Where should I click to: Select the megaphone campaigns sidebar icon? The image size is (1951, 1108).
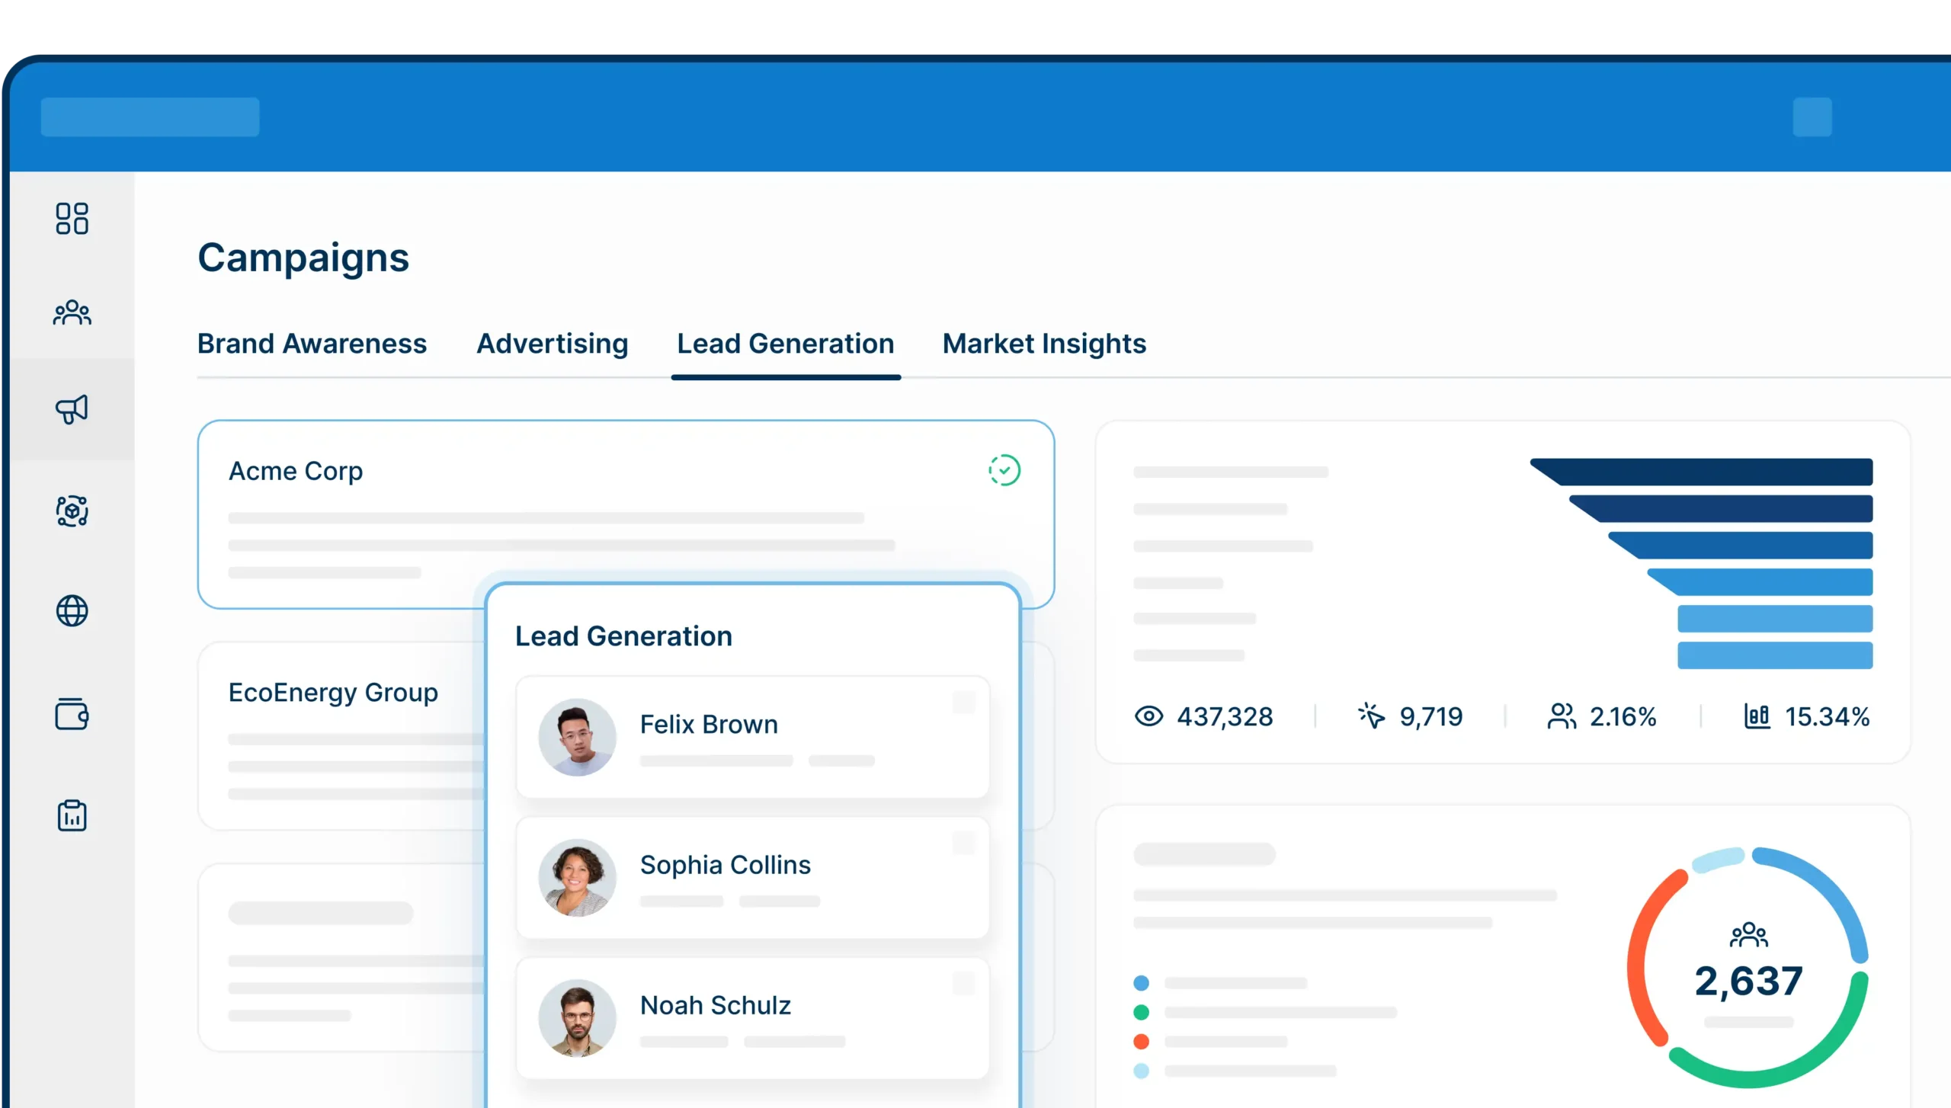[72, 409]
